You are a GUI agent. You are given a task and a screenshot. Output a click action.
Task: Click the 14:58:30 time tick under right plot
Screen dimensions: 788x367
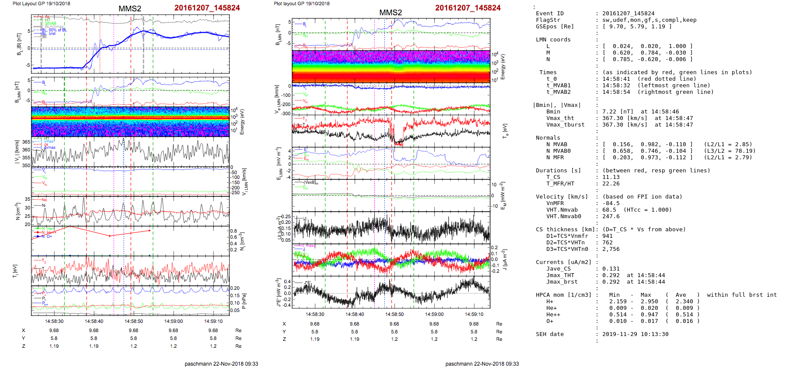click(315, 314)
